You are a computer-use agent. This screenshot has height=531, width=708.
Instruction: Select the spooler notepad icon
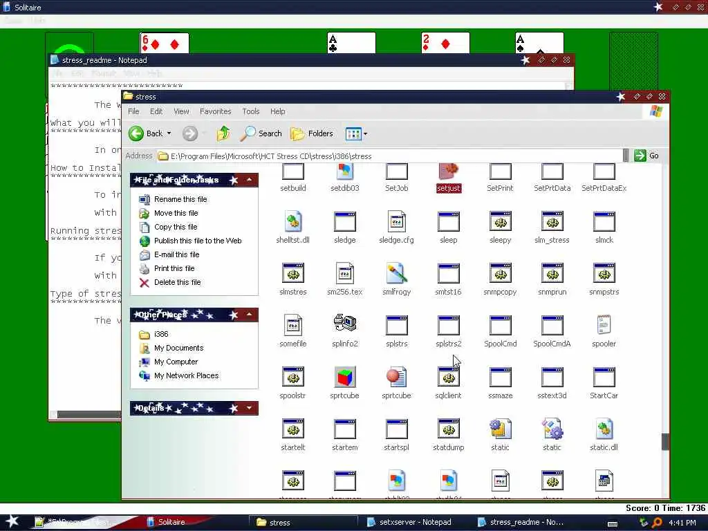click(x=604, y=325)
